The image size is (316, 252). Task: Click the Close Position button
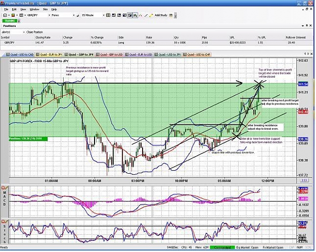[34, 32]
